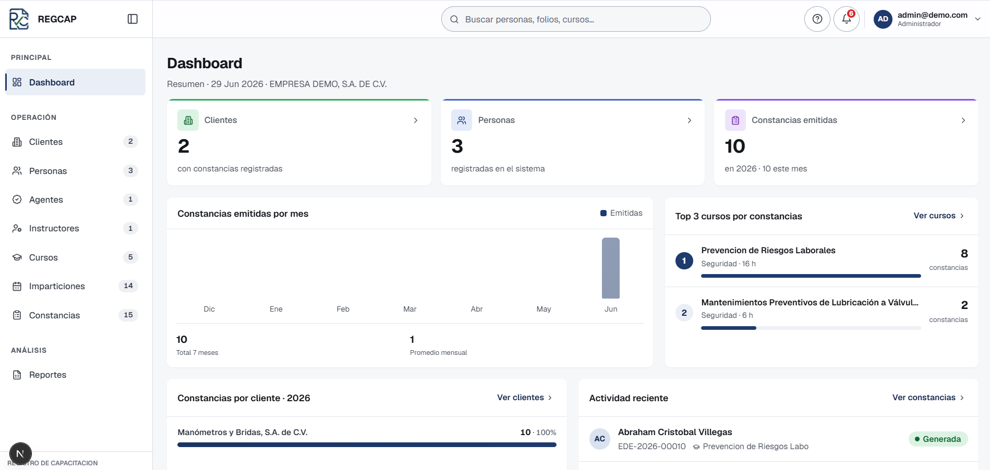Viewport: 990px width, 470px height.
Task: Click the Jun bar in the monthly chart
Action: pos(611,268)
